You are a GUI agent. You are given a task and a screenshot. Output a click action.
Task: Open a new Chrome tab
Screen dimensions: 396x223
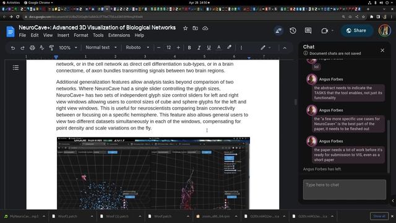coord(368,9)
